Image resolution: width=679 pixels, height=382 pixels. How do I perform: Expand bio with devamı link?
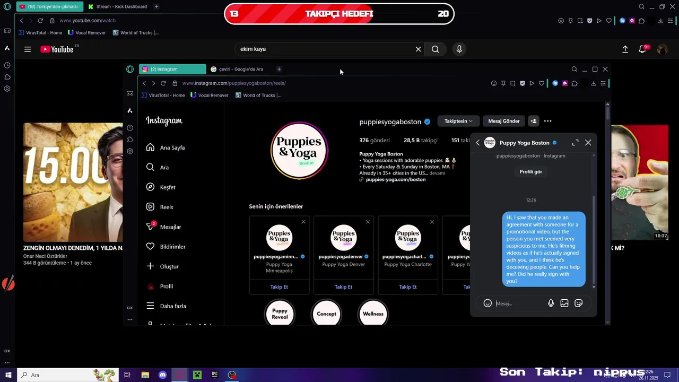437,173
